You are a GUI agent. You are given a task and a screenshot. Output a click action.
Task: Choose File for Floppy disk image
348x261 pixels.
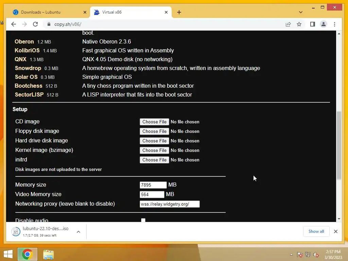[x=155, y=131]
